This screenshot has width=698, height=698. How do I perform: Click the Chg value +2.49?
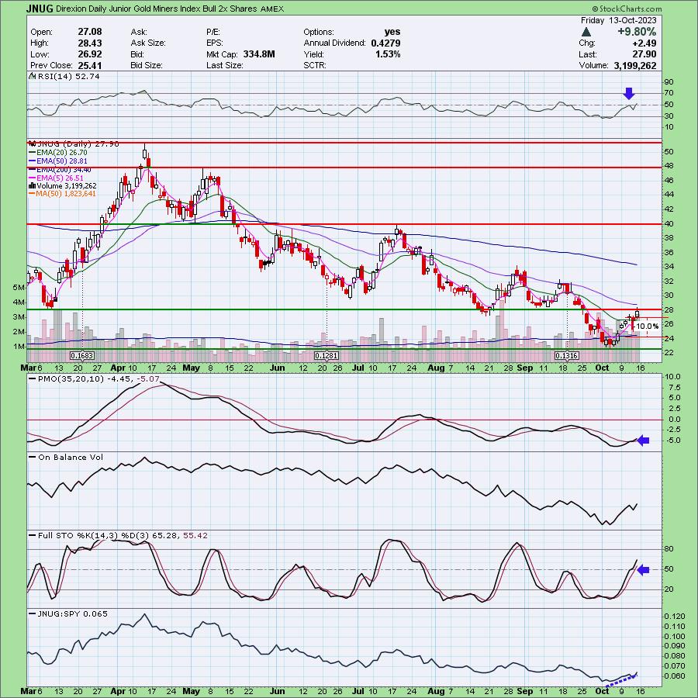645,43
